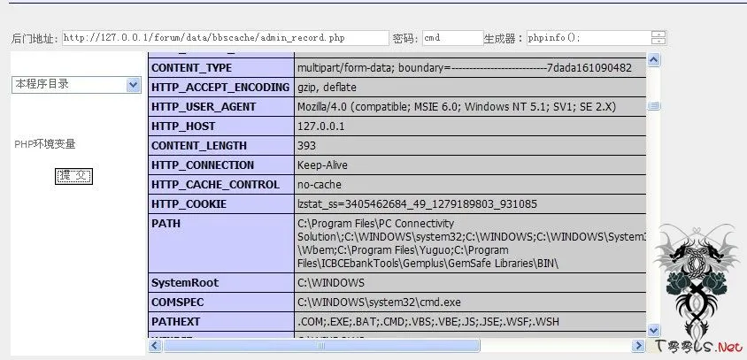Click the horizontal scrollbar right arrow

(x=638, y=346)
